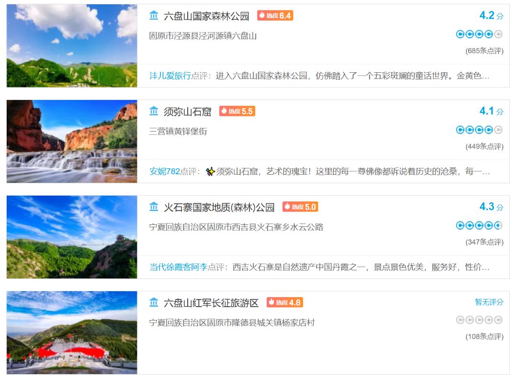Click the 热度 5.5 flame badge
Viewport: 517px width, 377px height.
tap(237, 111)
